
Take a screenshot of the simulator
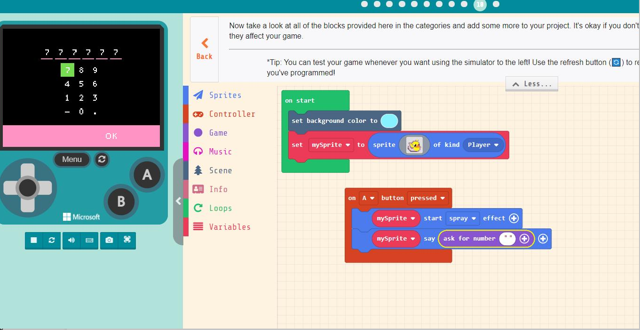tap(109, 240)
